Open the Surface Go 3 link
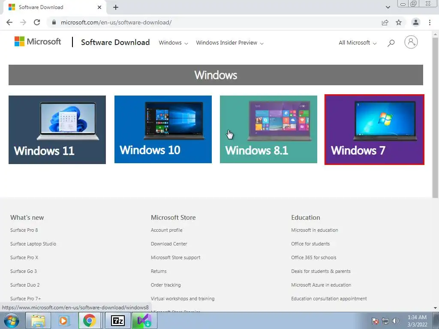Viewport: 439px width, 329px height. [x=24, y=271]
